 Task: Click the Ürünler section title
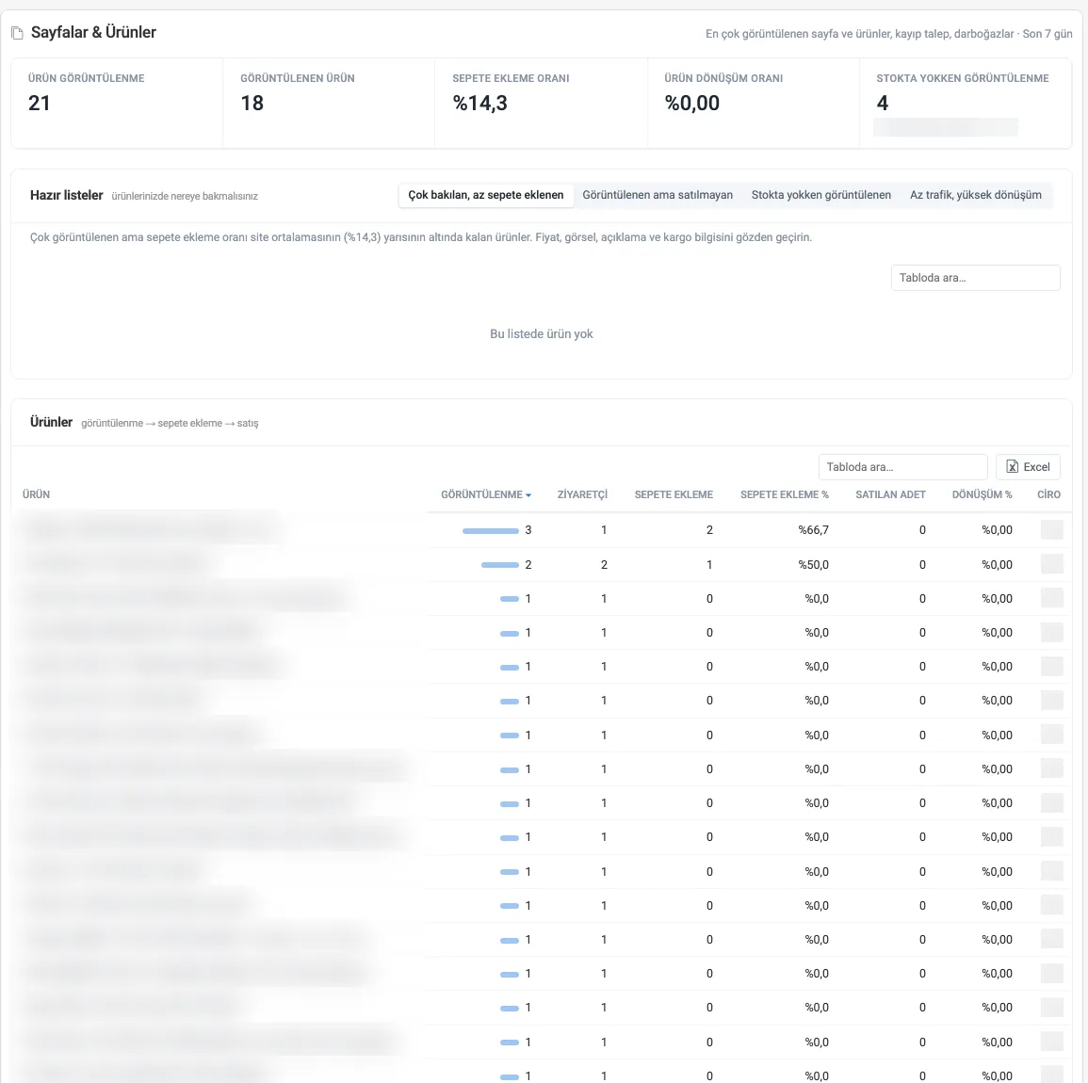52,422
